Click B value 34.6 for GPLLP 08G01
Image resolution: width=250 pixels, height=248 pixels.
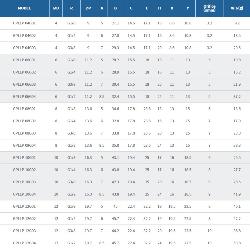[x=115, y=109]
